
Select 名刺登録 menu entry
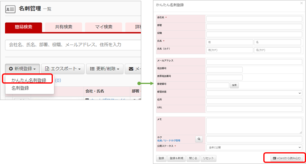point(20,88)
